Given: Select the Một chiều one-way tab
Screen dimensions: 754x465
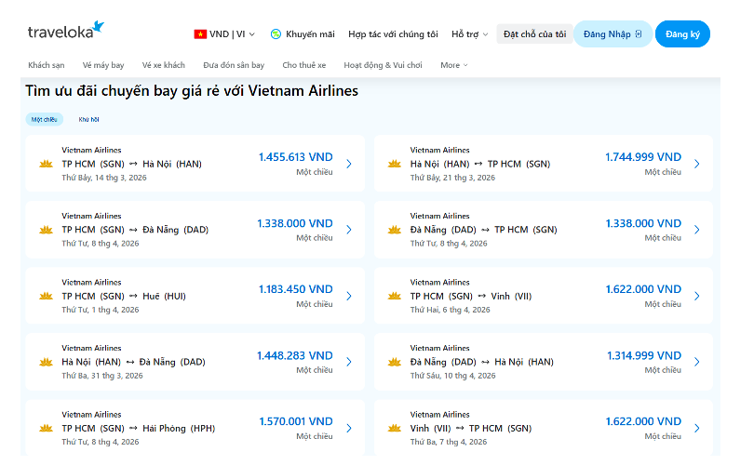Looking at the screenshot, I should click(x=45, y=119).
